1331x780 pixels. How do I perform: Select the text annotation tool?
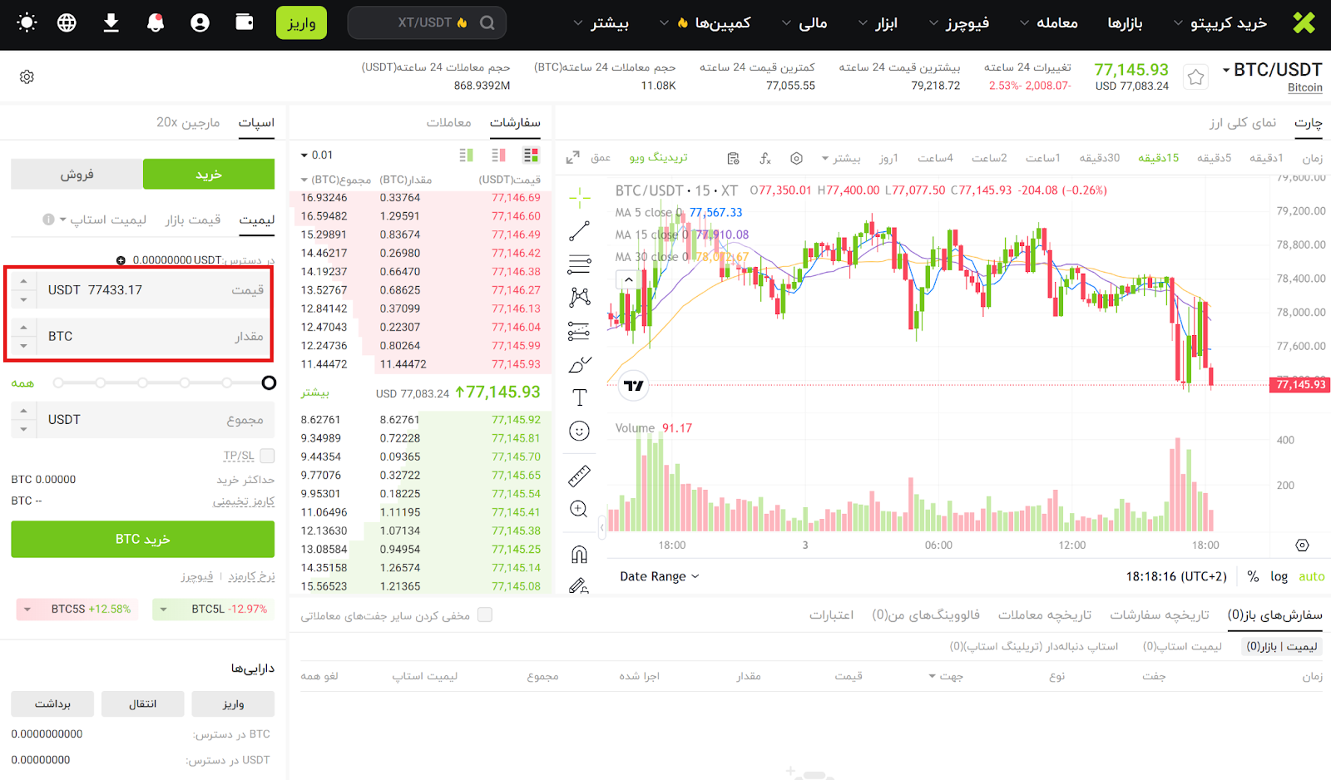579,397
